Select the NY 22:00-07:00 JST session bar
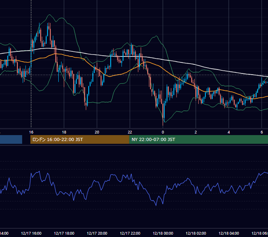This screenshot has height=237, width=268. (198, 139)
